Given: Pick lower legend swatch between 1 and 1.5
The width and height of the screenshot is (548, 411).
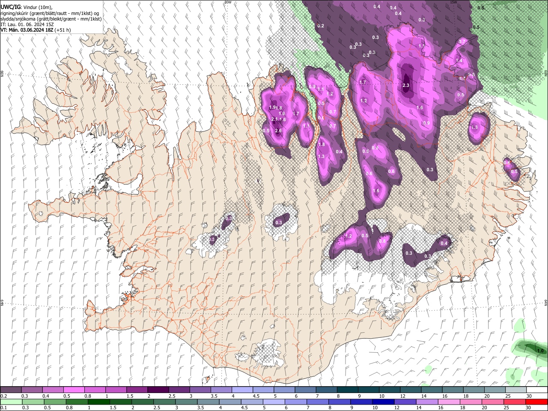Looking at the screenshot, I should [x=99, y=402].
